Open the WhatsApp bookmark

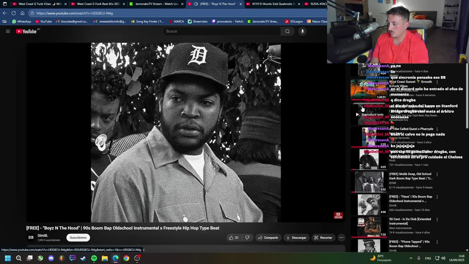(x=21, y=21)
